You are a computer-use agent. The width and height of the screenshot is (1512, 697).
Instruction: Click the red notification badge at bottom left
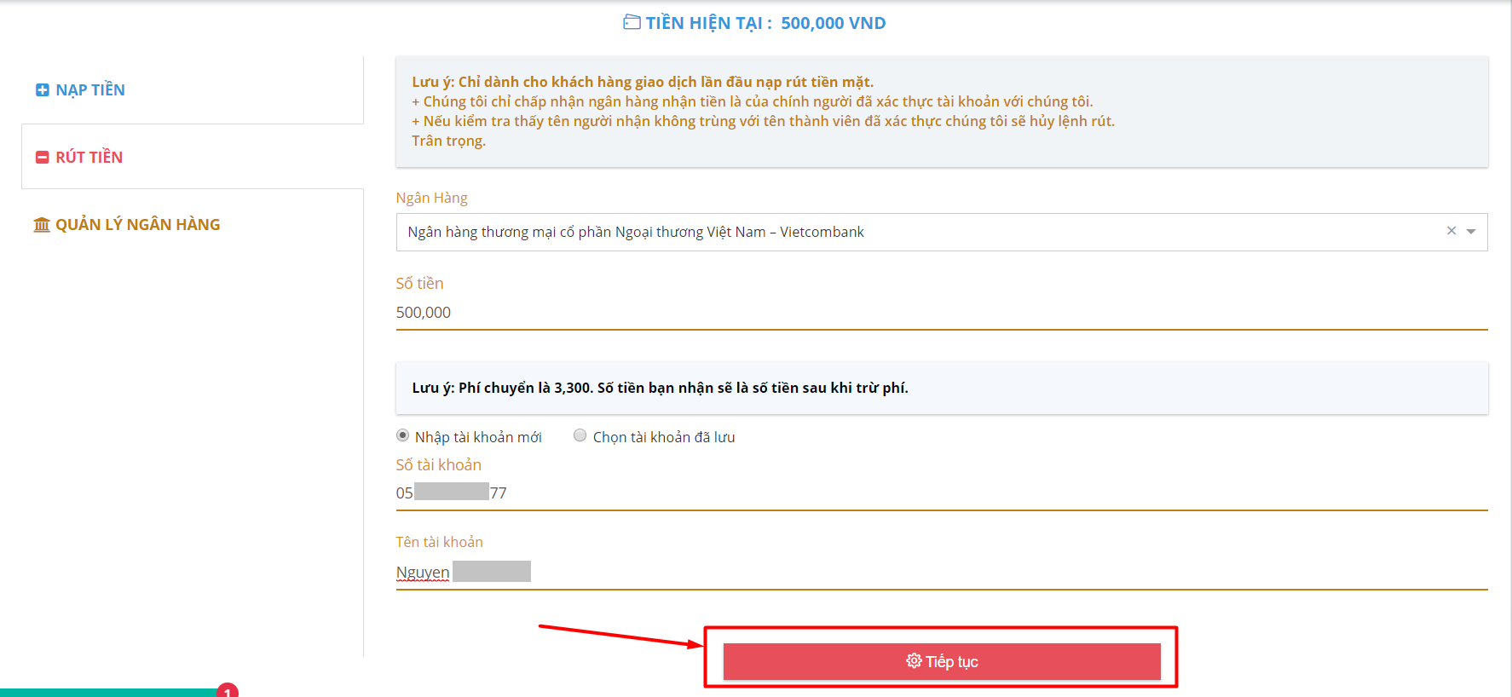pyautogui.click(x=228, y=691)
